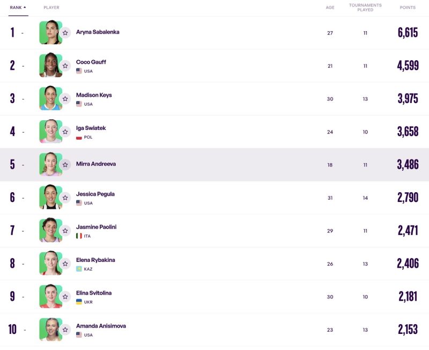This screenshot has width=429, height=350.
Task: Toggle the favorite star for Mirra Andreeva
Action: pos(65,165)
